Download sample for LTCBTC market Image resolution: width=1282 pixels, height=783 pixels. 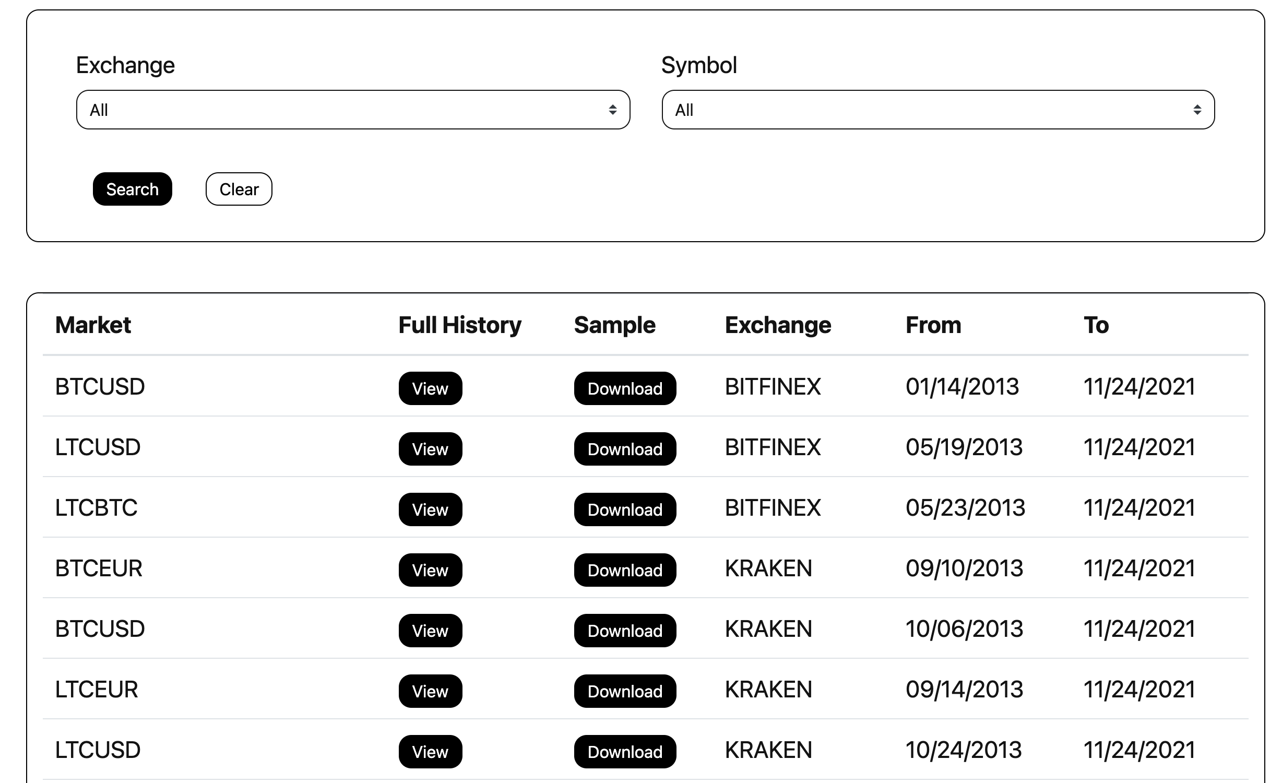(625, 509)
